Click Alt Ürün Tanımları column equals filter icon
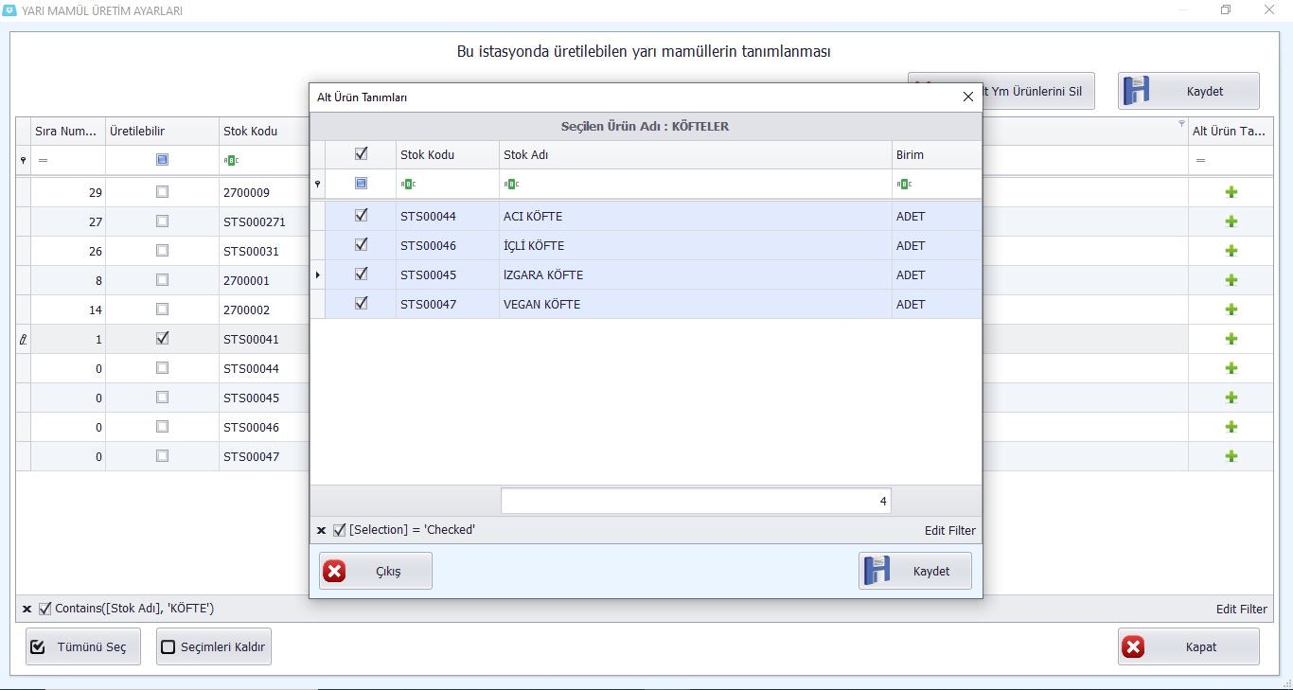The image size is (1293, 690). tap(1200, 161)
